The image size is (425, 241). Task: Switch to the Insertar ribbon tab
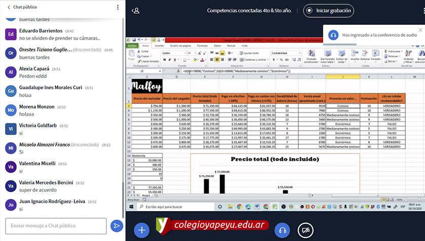tap(160, 46)
